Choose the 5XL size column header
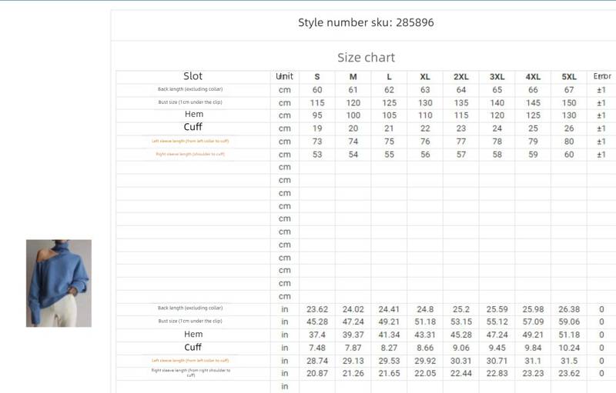The width and height of the screenshot is (616, 393). tap(569, 77)
